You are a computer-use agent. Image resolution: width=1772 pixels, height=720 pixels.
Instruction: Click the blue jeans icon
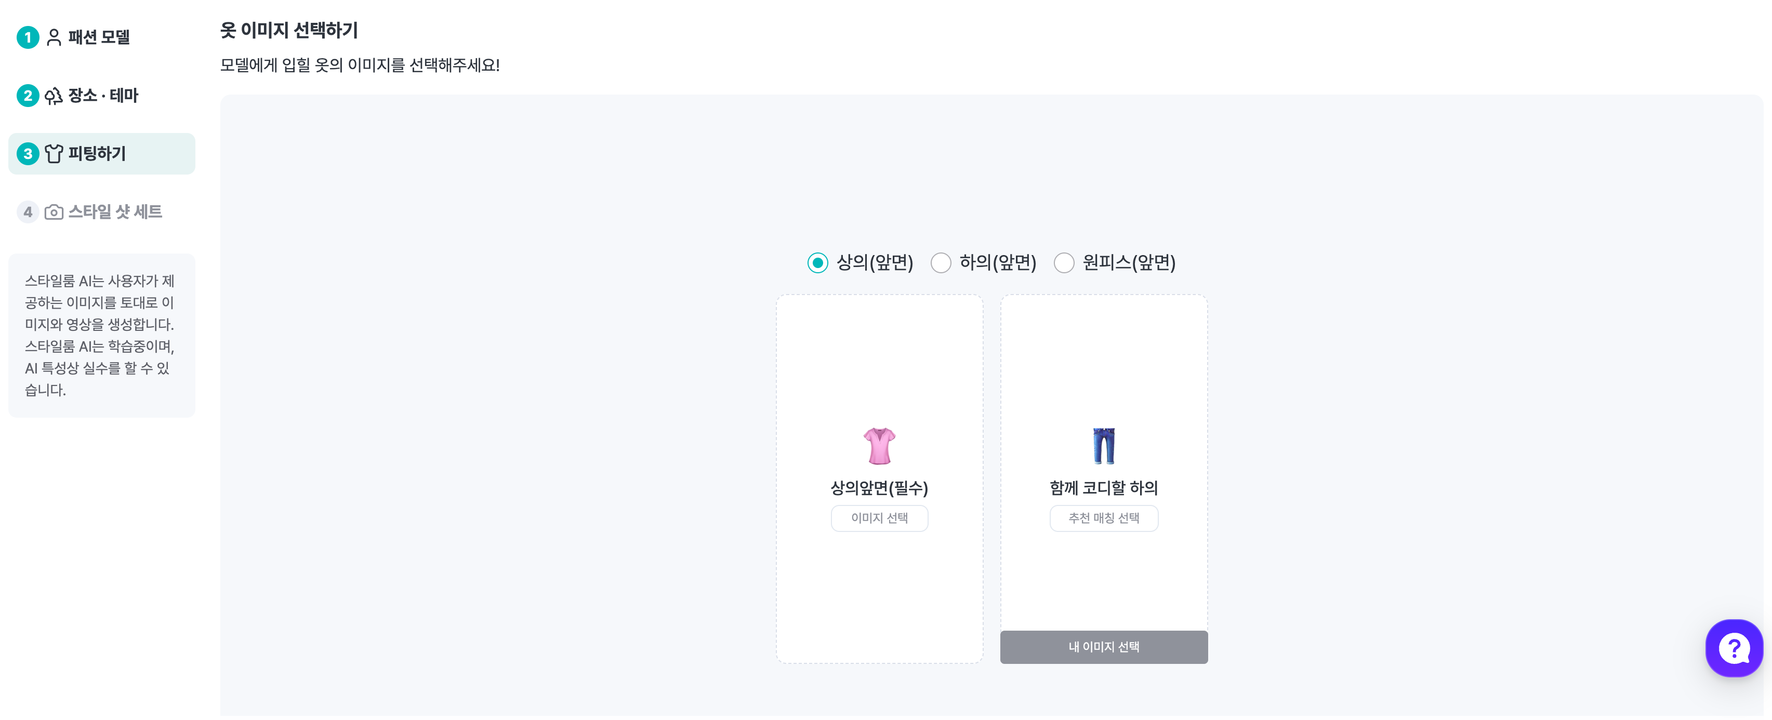pyautogui.click(x=1103, y=446)
